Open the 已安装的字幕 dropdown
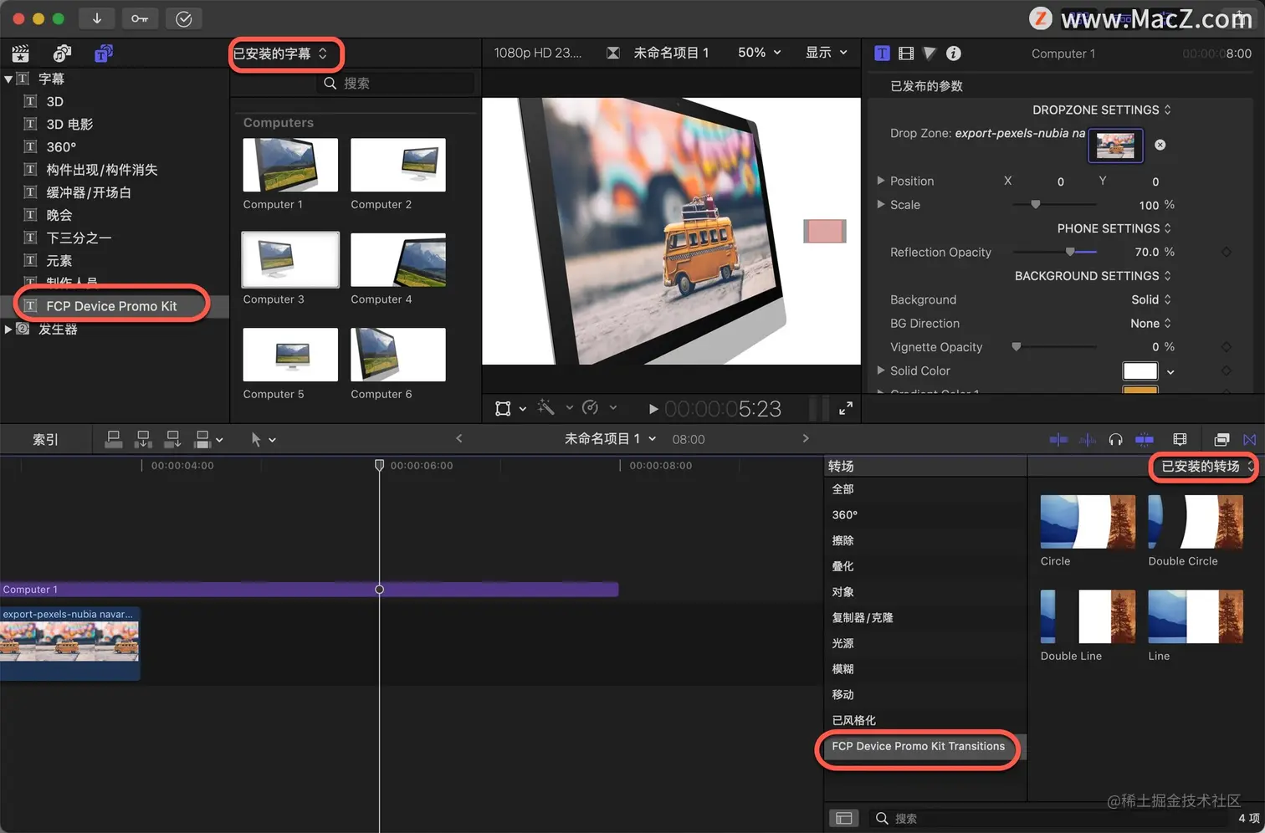This screenshot has width=1265, height=833. click(280, 54)
